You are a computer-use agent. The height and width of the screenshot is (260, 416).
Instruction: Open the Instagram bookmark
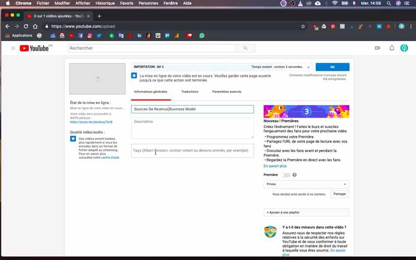89,35
